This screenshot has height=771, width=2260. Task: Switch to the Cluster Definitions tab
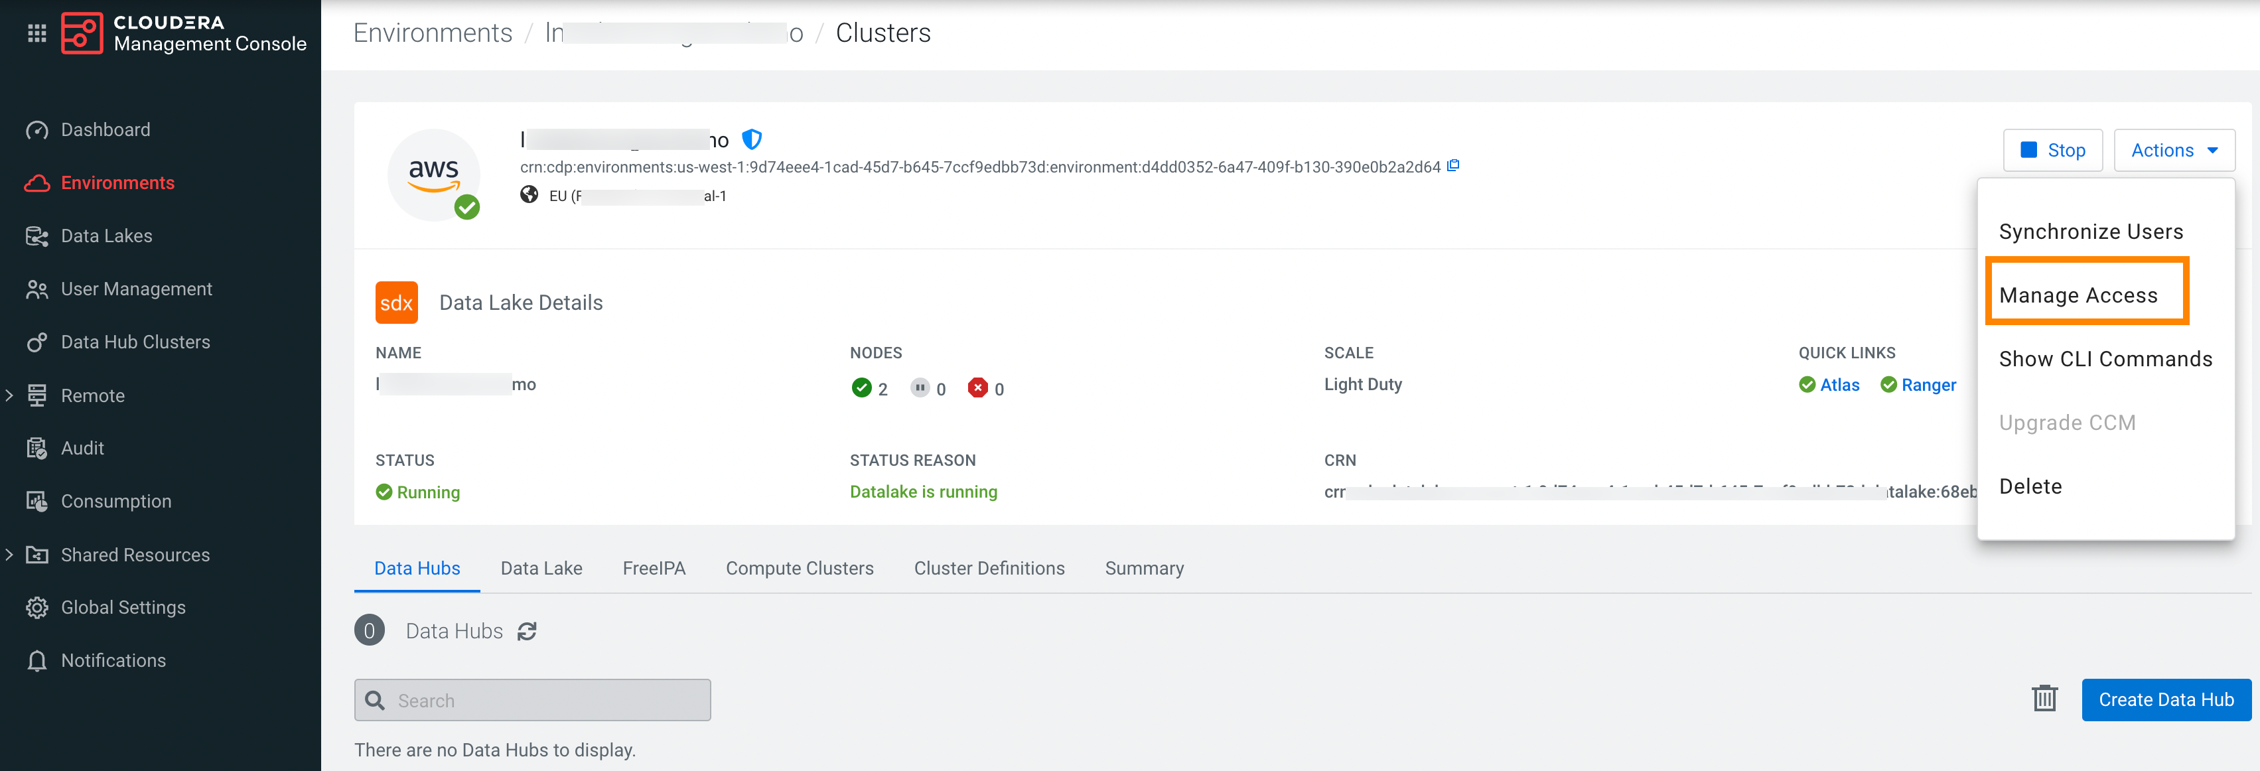tap(989, 569)
